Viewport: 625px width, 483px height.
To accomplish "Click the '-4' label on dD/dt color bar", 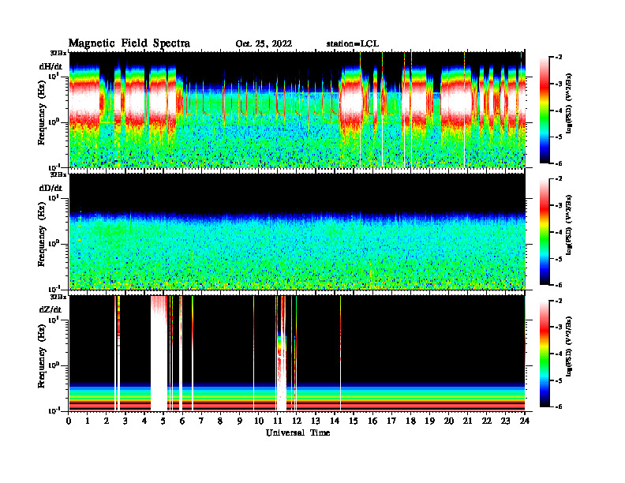I will click(x=558, y=232).
